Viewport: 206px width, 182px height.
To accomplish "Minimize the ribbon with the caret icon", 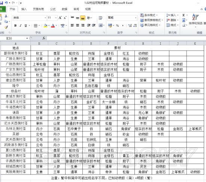I will pos(202,9).
